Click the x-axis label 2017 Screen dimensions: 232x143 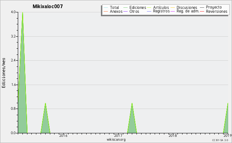(x=118, y=136)
